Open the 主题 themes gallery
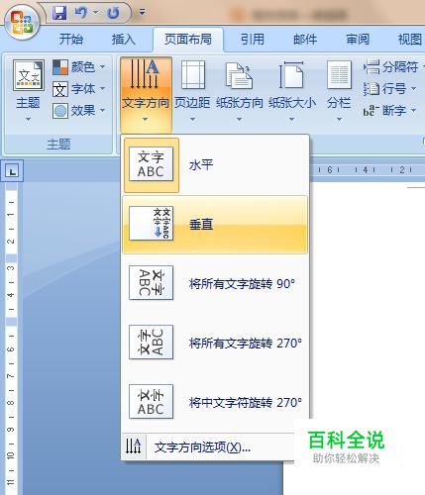Image resolution: width=425 pixels, height=495 pixels. [x=28, y=90]
